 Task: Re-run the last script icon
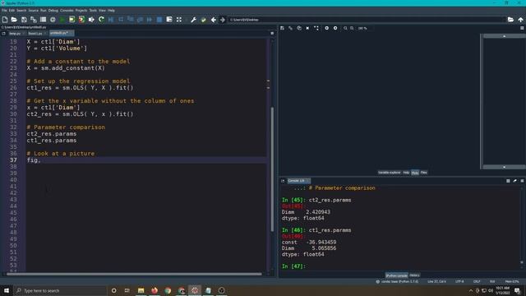pyautogui.click(x=101, y=20)
